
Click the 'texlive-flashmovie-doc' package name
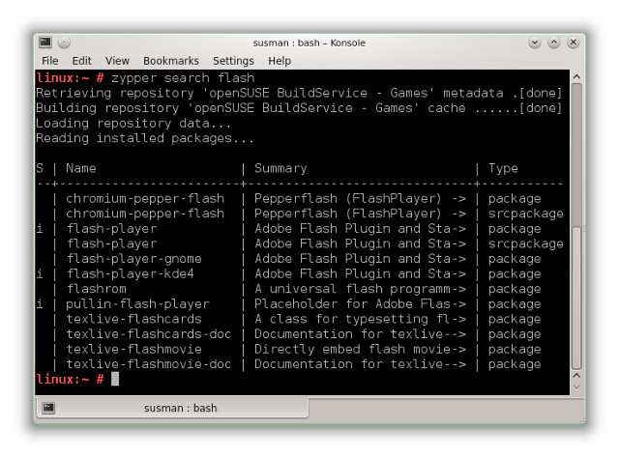coord(149,364)
